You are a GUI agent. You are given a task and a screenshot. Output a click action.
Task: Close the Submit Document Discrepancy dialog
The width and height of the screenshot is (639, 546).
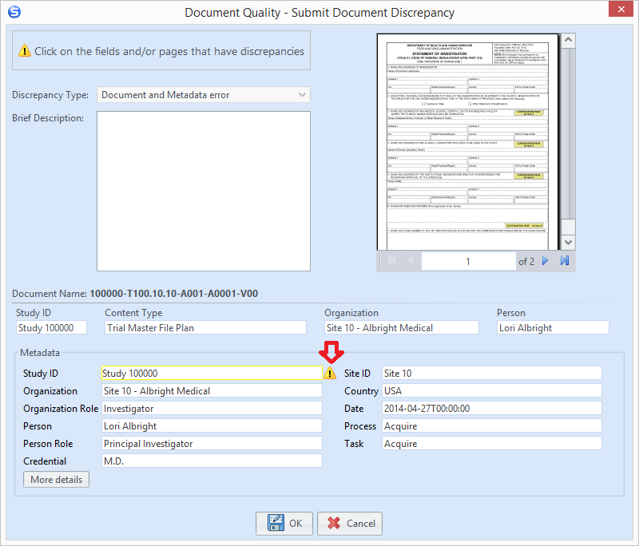tap(621, 9)
